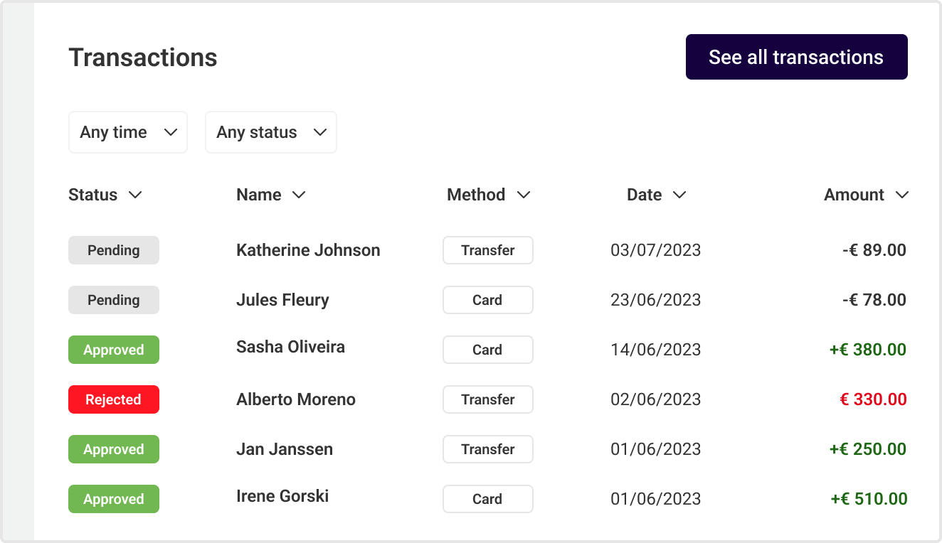
Task: Click the red Rejected status badge
Action: pyautogui.click(x=114, y=399)
